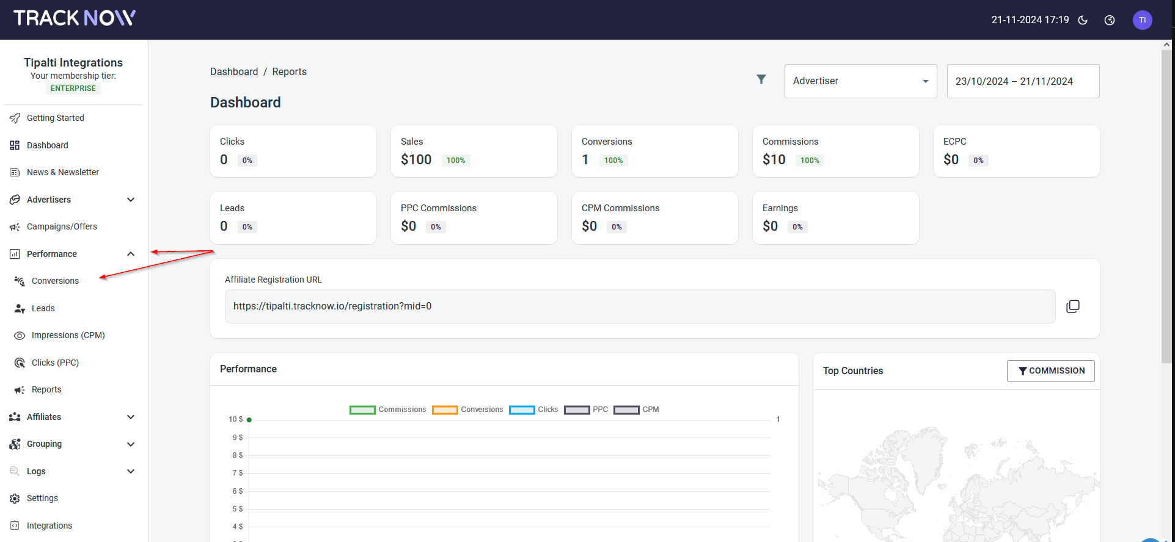
Task: Expand the Grouping menu chevron
Action: tap(131, 444)
